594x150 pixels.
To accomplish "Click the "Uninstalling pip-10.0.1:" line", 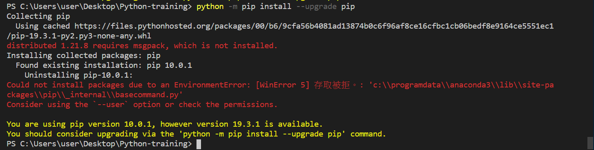I will (x=79, y=75).
